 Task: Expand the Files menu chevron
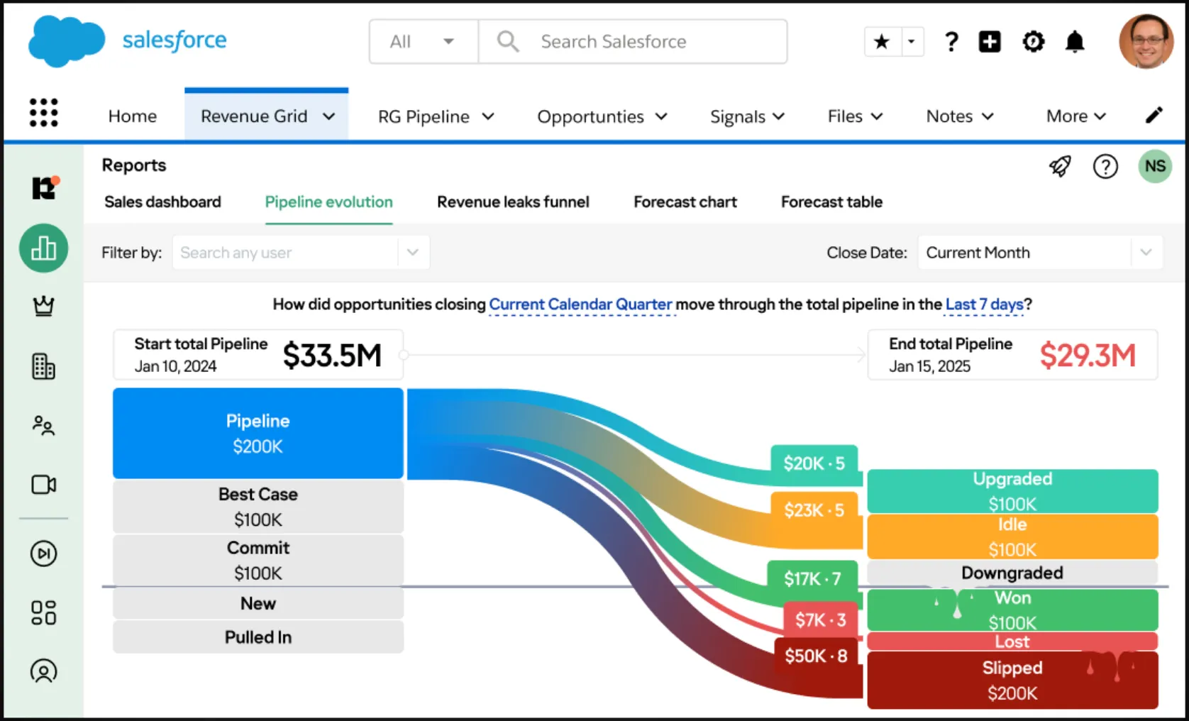point(877,116)
